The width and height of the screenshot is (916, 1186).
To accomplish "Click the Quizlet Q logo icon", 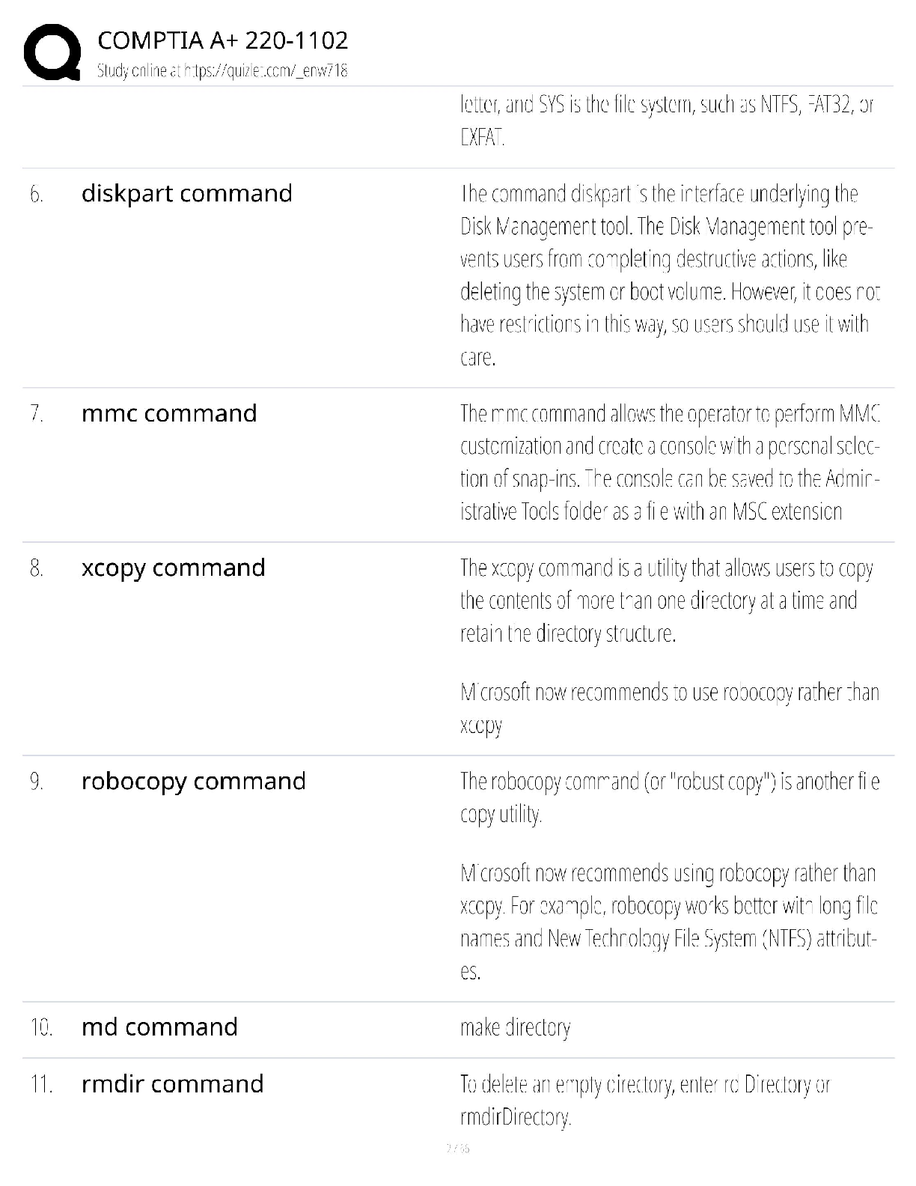I will click(52, 52).
